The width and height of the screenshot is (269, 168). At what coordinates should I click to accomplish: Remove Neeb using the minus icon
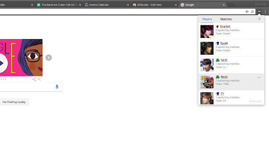click(x=259, y=77)
